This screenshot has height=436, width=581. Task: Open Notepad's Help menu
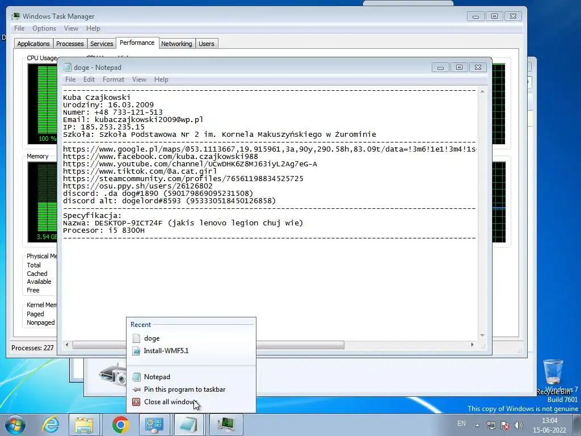[161, 79]
